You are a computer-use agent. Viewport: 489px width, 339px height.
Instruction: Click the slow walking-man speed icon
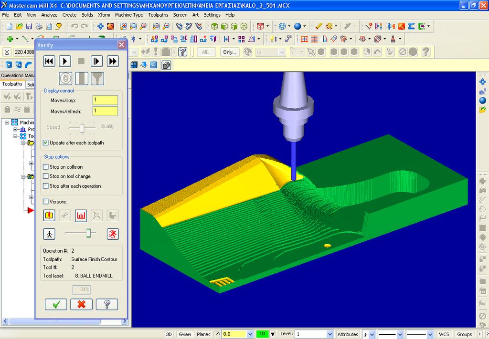tap(49, 234)
